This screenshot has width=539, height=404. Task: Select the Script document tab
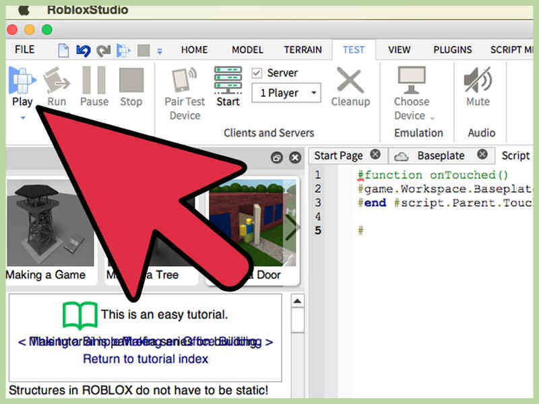pyautogui.click(x=515, y=156)
